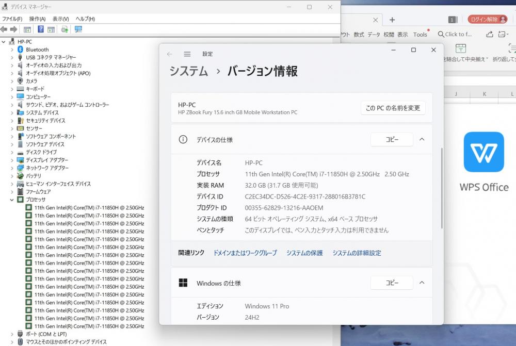Expand the オーディオの入力および出力 node
516x346 pixels.
click(12, 65)
